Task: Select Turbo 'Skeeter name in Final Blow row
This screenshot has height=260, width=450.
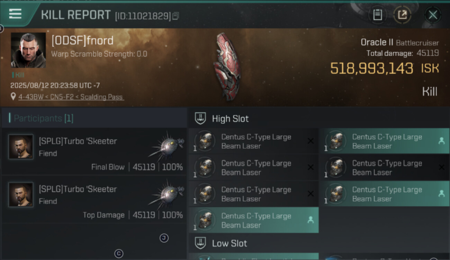Action: click(78, 141)
